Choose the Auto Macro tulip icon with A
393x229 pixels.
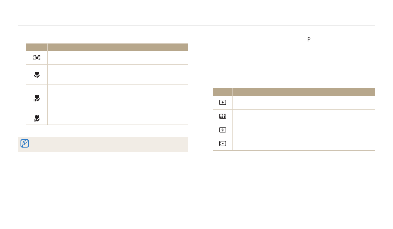tap(37, 98)
